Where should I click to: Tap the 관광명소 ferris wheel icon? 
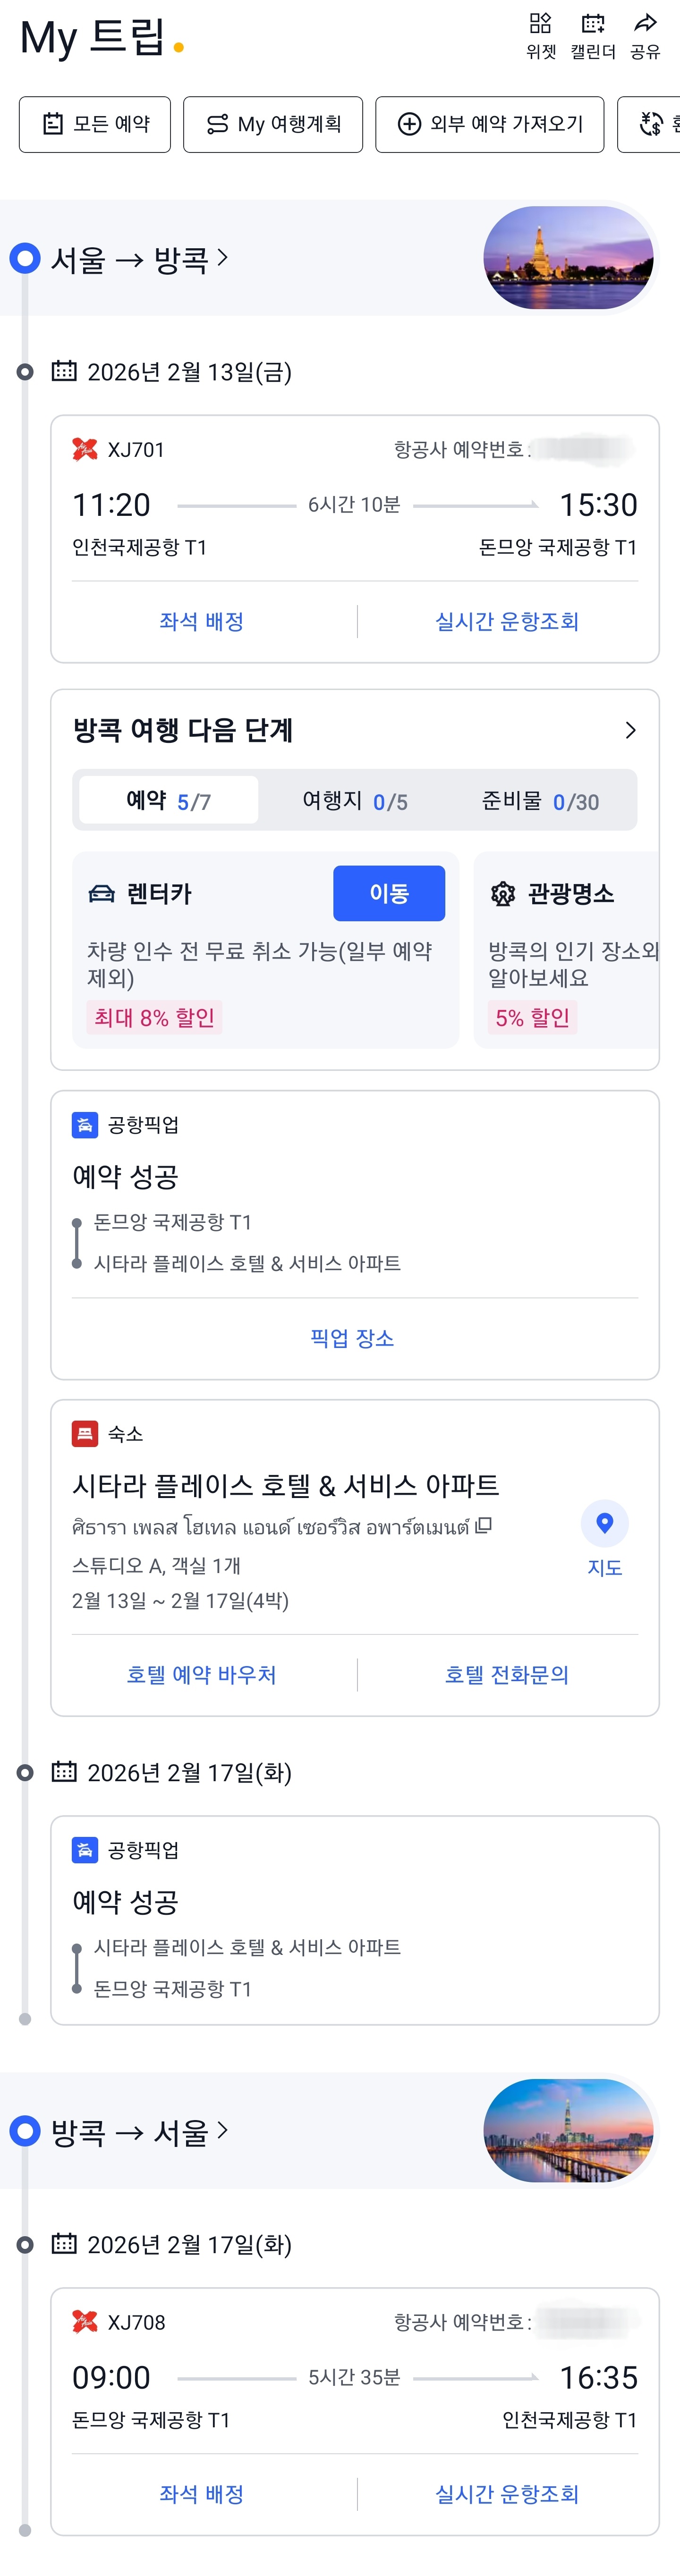503,894
